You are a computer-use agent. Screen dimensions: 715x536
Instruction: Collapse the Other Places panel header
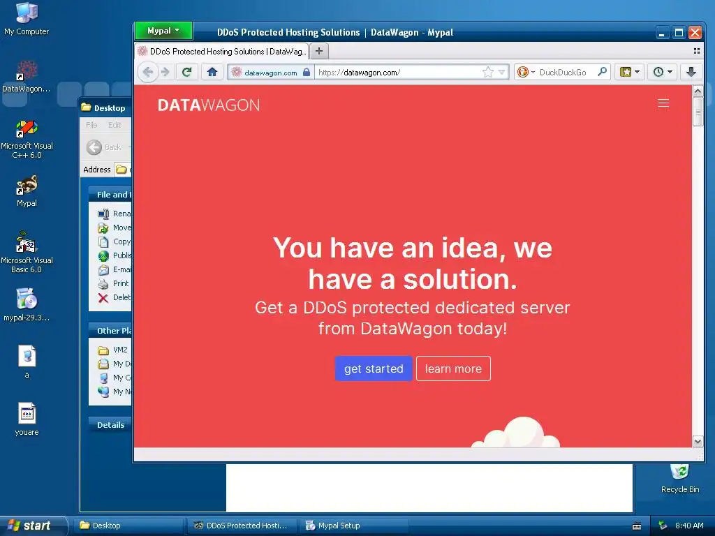click(x=110, y=330)
